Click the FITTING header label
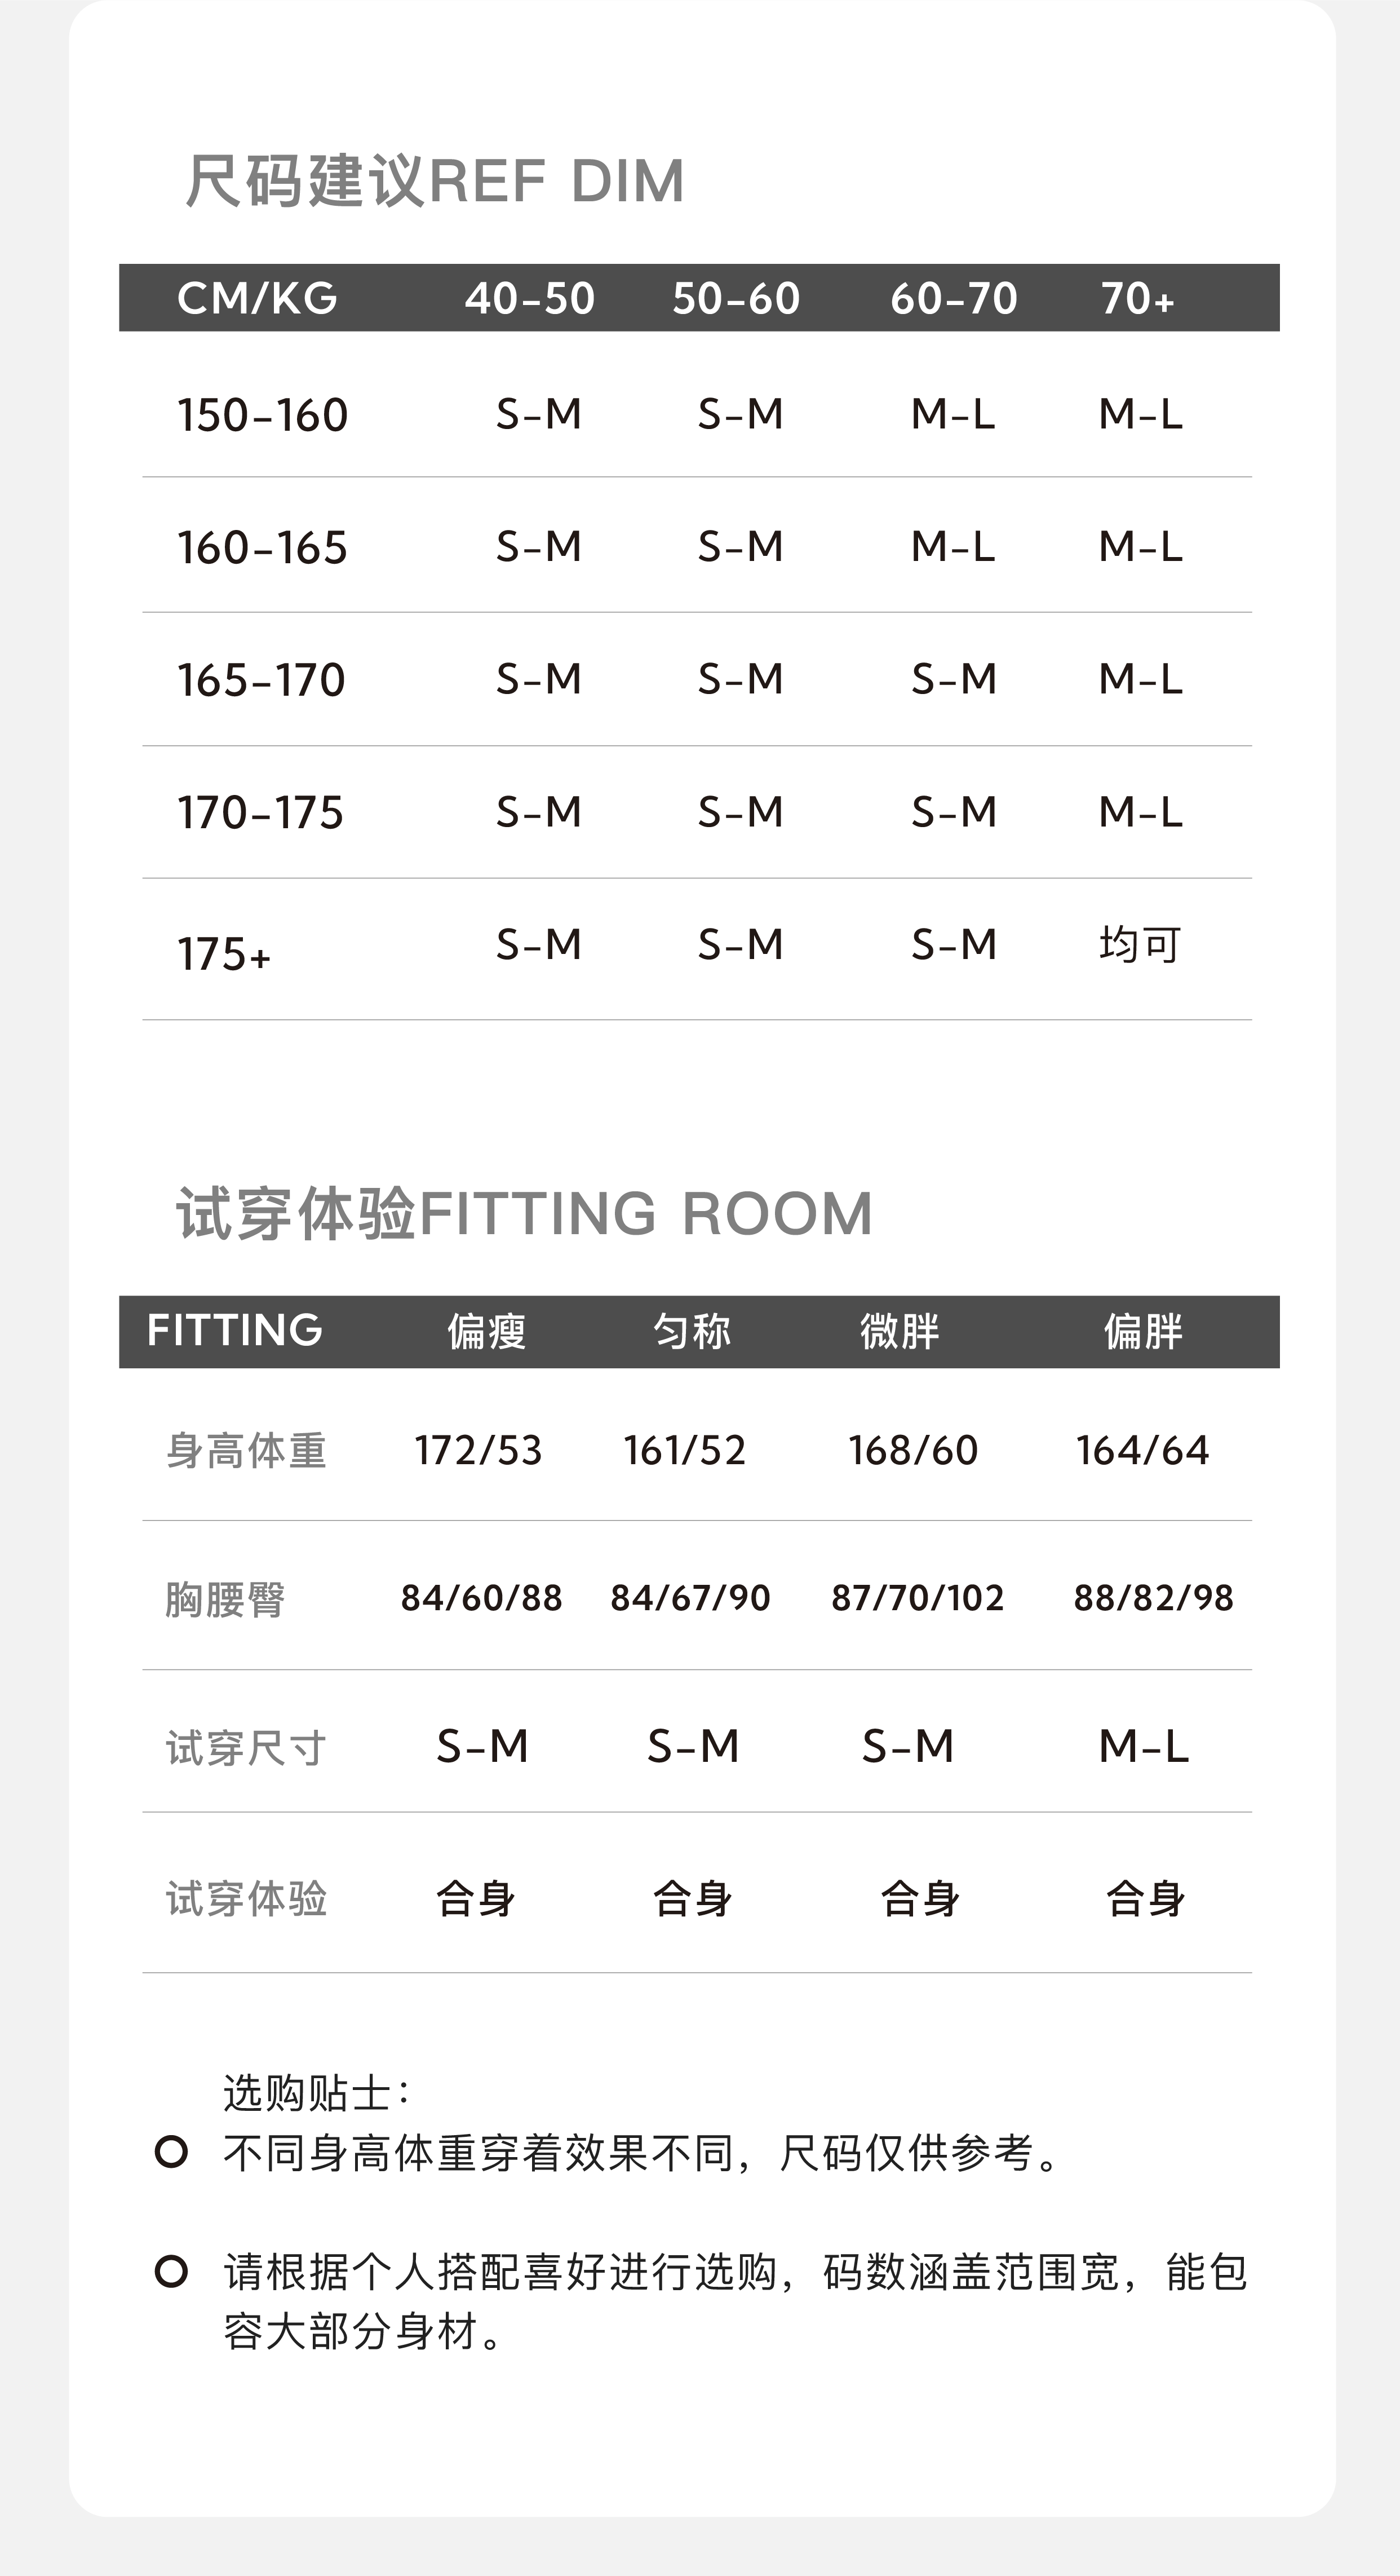Image resolution: width=1400 pixels, height=2576 pixels. 235,1330
